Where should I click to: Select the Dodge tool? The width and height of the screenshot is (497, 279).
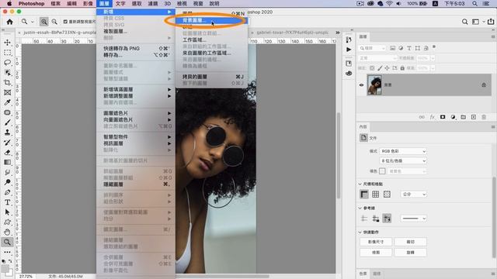click(x=7, y=182)
